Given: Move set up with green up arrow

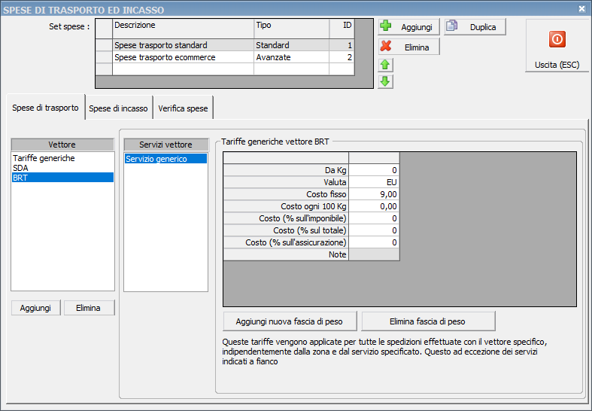Looking at the screenshot, I should (385, 65).
